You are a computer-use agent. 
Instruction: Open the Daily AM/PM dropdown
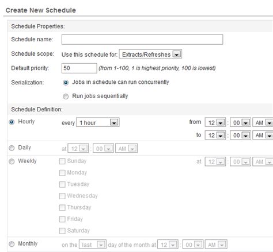click(126, 148)
